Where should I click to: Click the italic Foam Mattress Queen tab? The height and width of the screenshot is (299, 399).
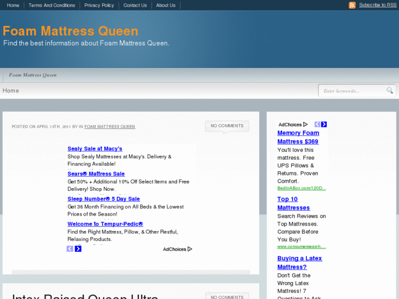coord(33,75)
